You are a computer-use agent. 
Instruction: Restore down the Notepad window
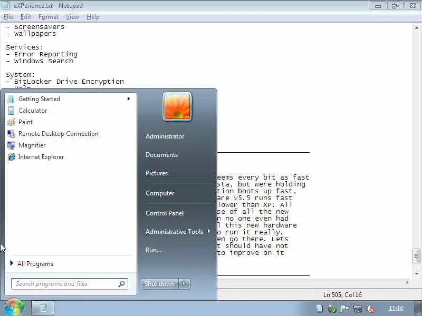point(395,6)
